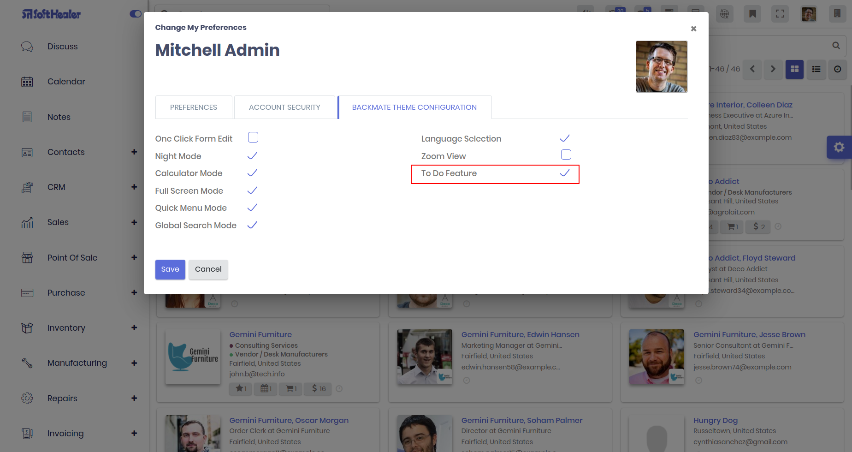The height and width of the screenshot is (452, 852).
Task: Click the Contacts address-card icon
Action: click(x=27, y=152)
